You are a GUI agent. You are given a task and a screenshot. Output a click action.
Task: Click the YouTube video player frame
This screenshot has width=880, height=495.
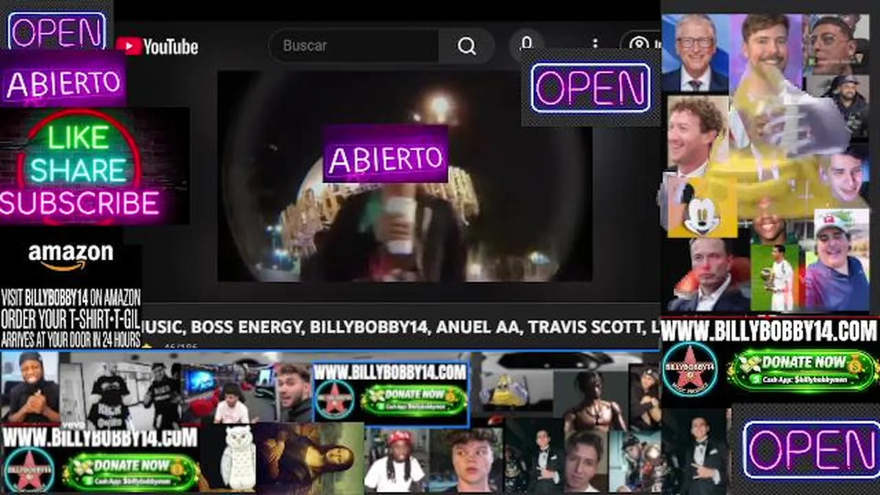pyautogui.click(x=405, y=176)
